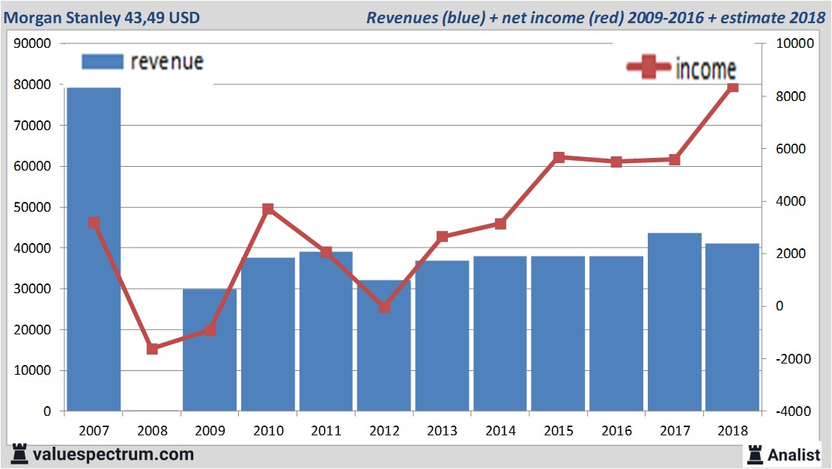Click the 30000 revenue axis label
The width and height of the screenshot is (832, 469).
coord(32,289)
